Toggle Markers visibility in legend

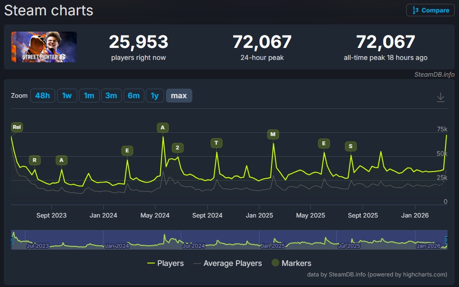(x=291, y=263)
